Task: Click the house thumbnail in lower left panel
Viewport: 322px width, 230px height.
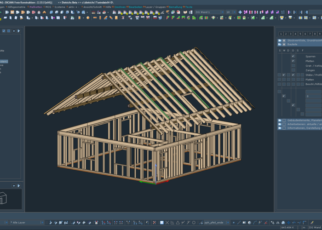Action: (4, 198)
